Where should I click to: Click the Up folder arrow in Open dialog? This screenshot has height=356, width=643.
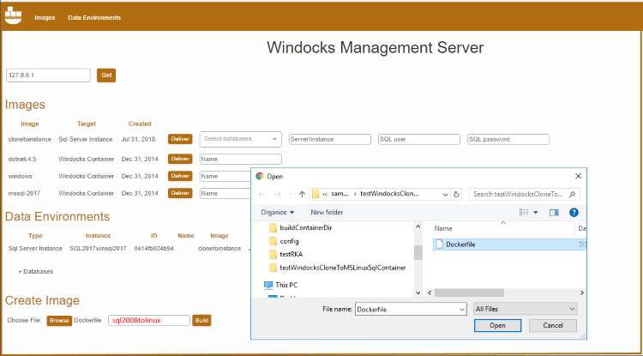(x=303, y=194)
